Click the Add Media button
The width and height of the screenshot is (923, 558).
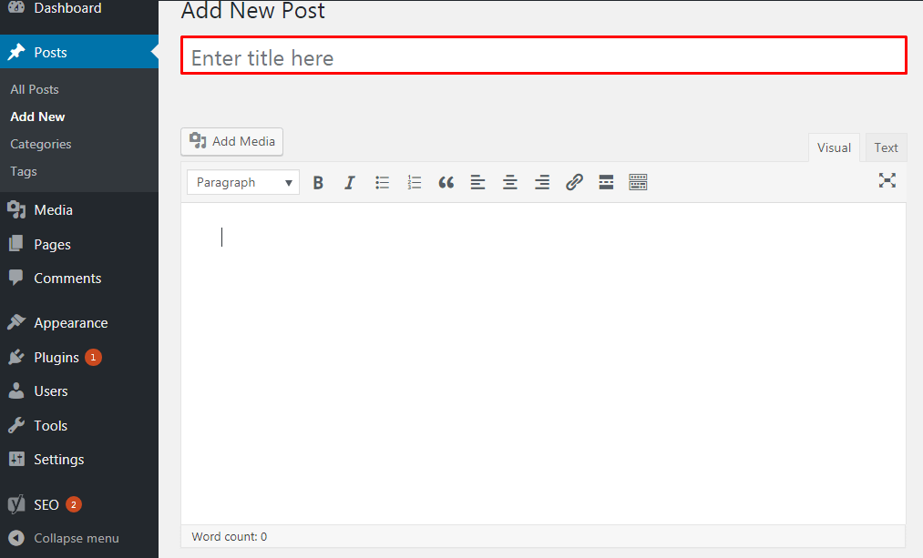pos(232,142)
